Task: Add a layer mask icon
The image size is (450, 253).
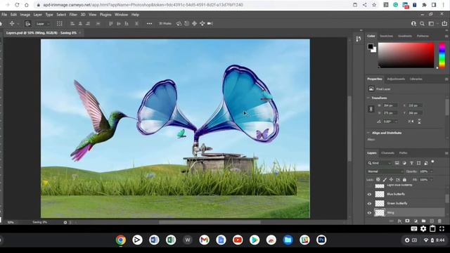Action: click(x=407, y=221)
